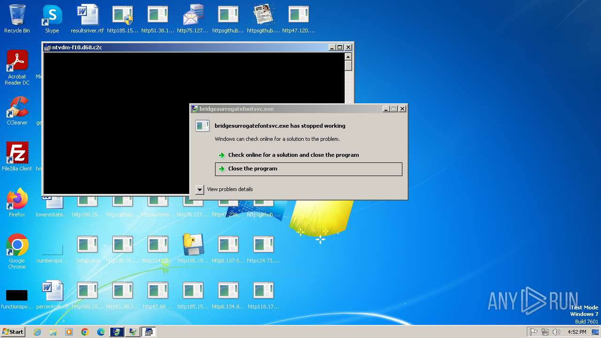This screenshot has height=338, width=601.
Task: Open Action Center flag in tray
Action: point(534,332)
